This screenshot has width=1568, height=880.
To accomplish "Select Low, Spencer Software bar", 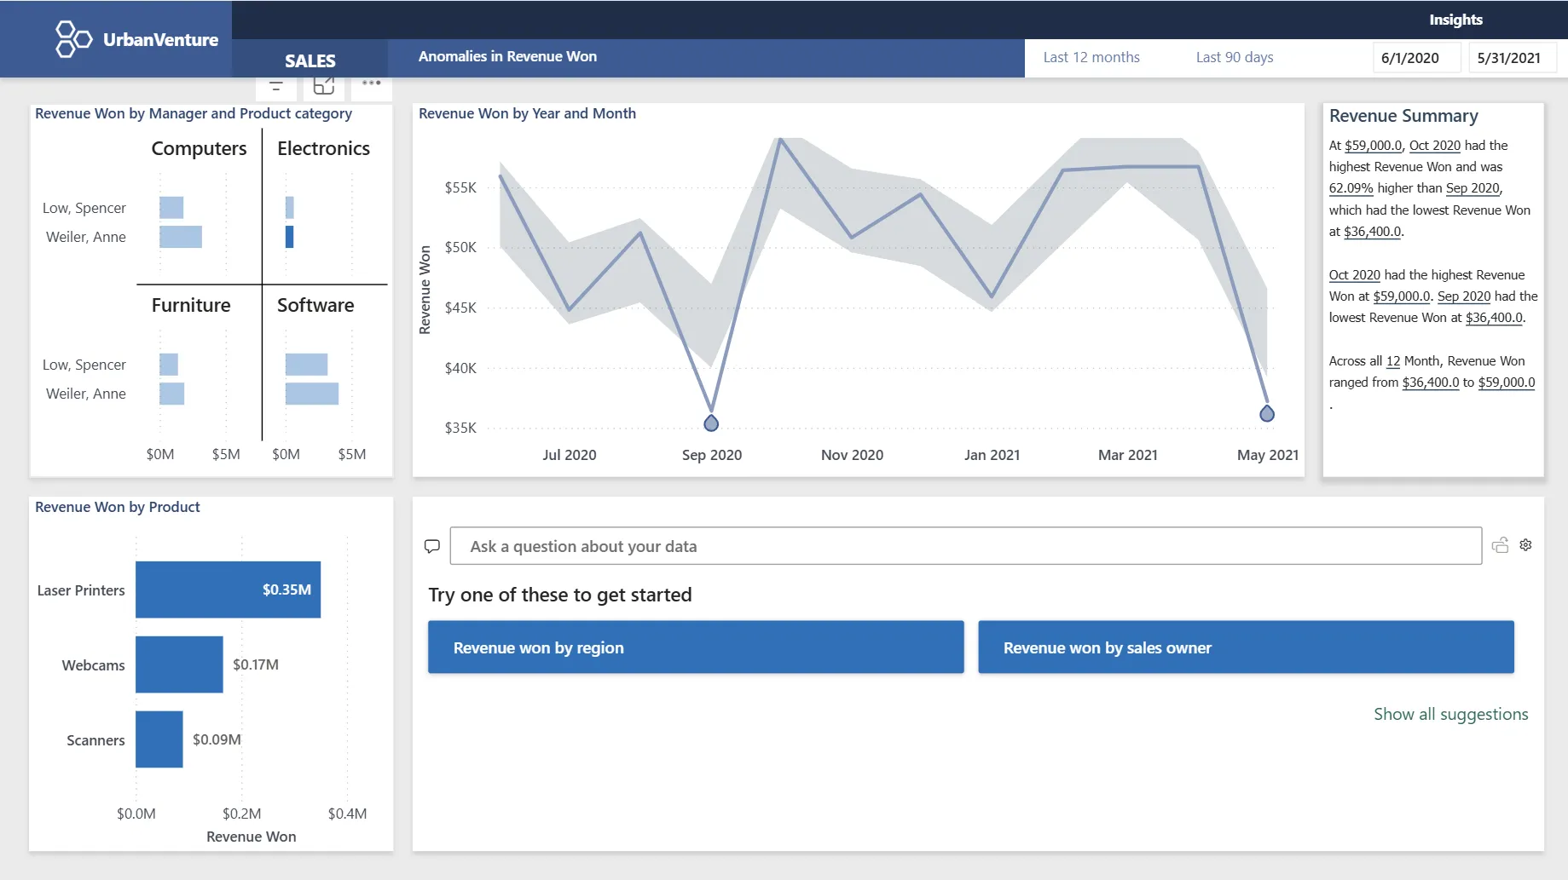I will click(306, 365).
